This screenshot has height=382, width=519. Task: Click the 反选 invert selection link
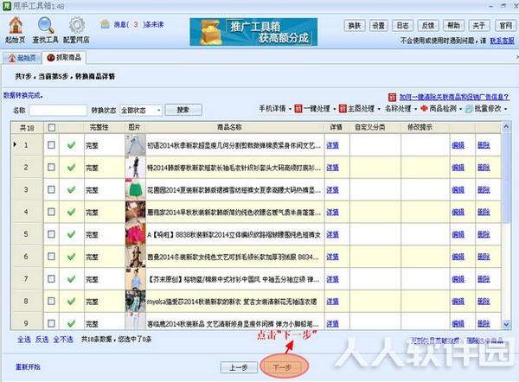point(42,340)
